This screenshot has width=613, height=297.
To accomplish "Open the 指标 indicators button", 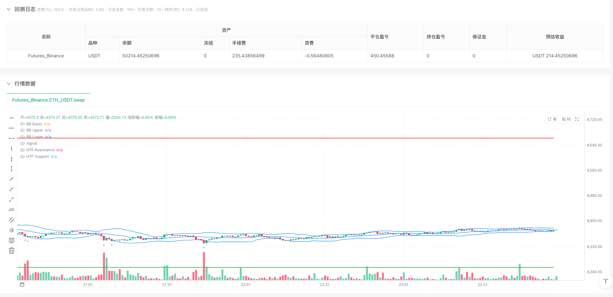I will tap(566, 119).
